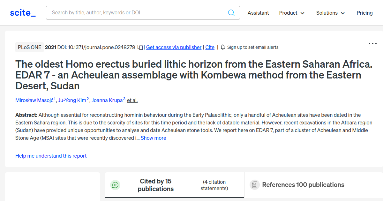Image resolution: width=383 pixels, height=201 pixels.
Task: Expand the Product dropdown menu
Action: click(292, 13)
